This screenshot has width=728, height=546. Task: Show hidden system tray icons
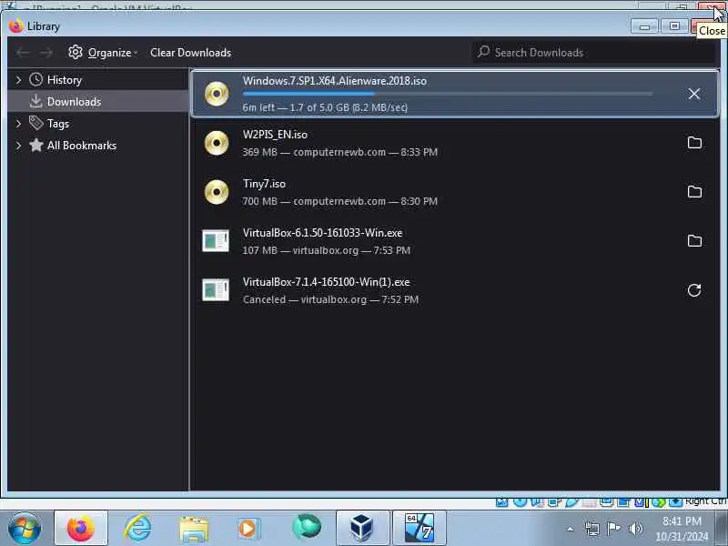(x=571, y=529)
